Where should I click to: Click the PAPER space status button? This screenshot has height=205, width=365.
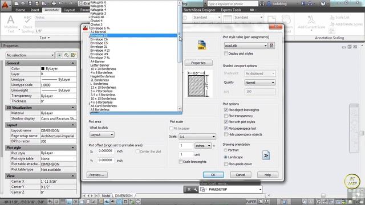[x=251, y=202]
